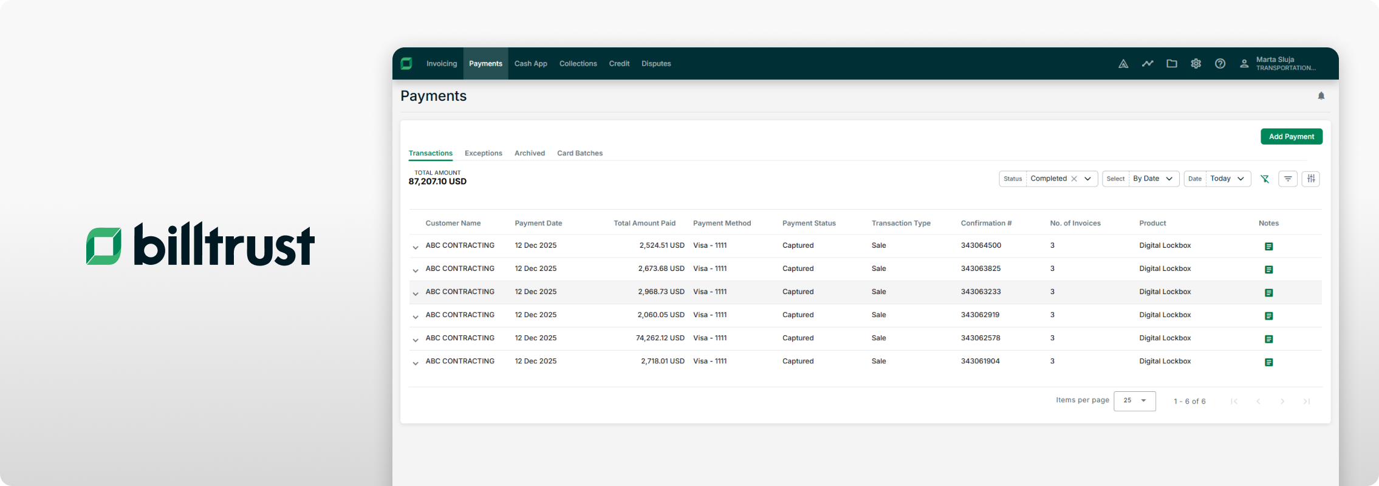Click the 1 - 6 of 6 pagination text

click(x=1189, y=402)
